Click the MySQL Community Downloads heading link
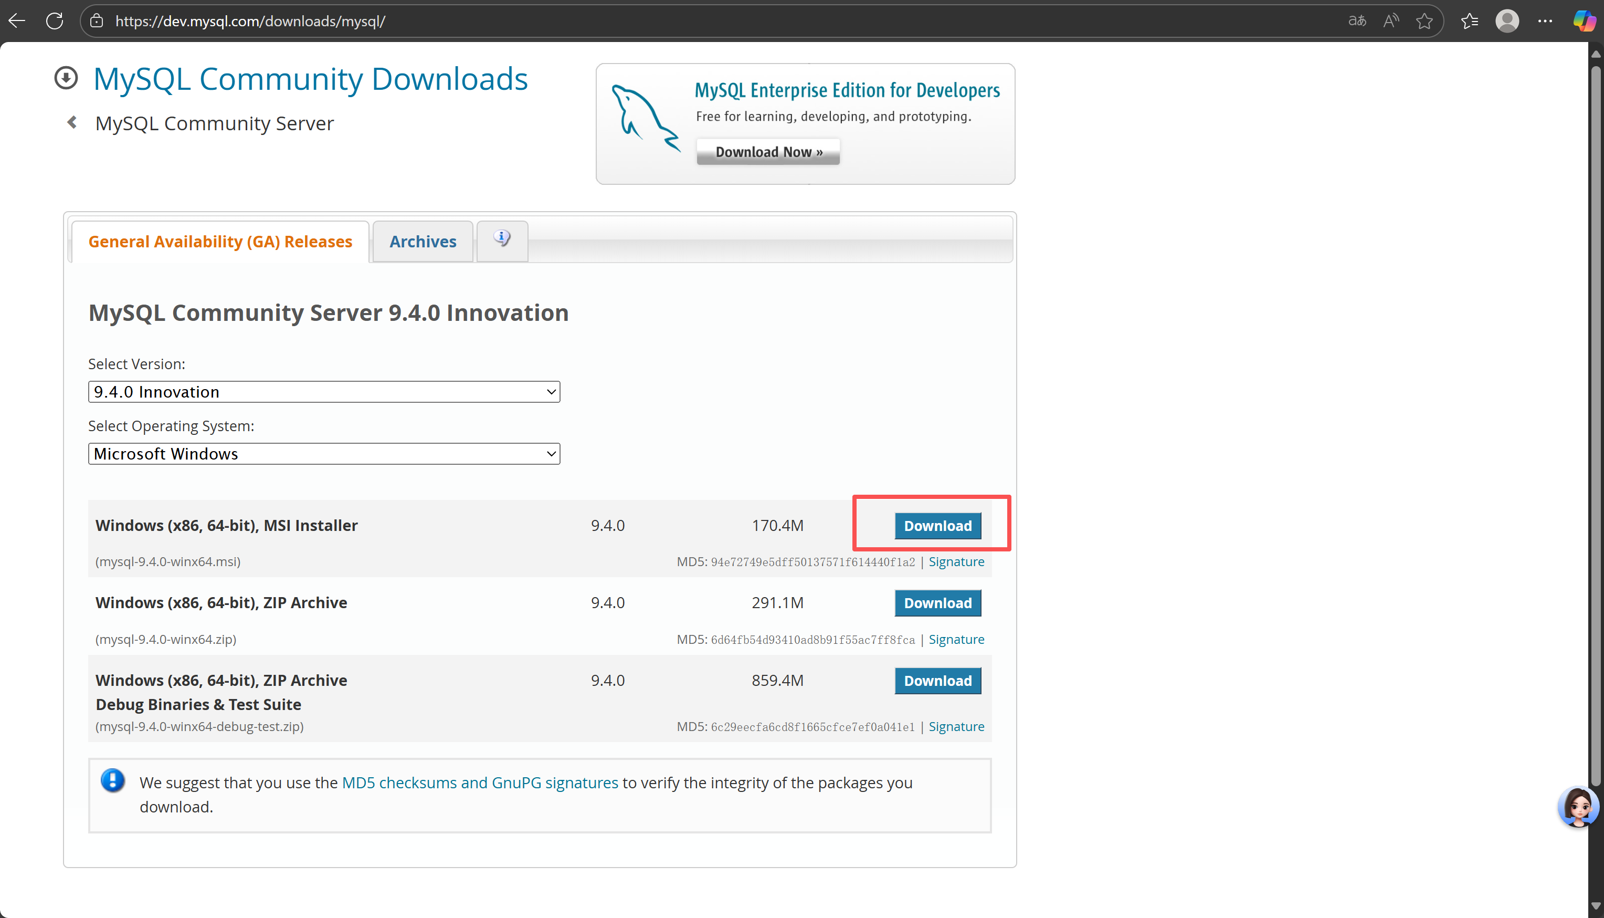This screenshot has height=918, width=1604. 310,79
